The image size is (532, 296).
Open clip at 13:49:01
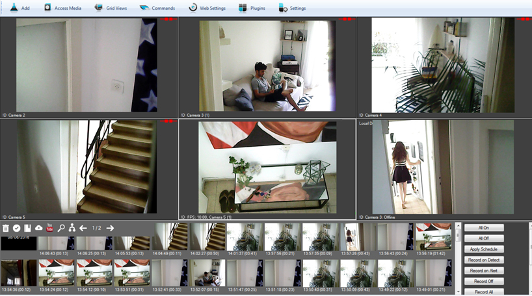click(434, 273)
